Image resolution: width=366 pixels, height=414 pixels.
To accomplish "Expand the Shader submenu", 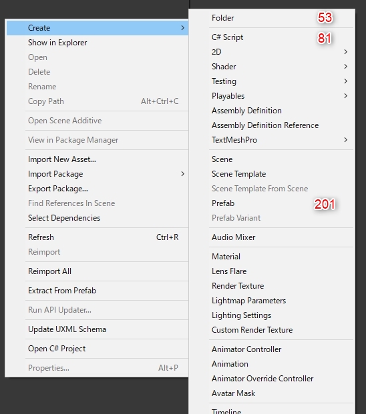I will (x=281, y=67).
